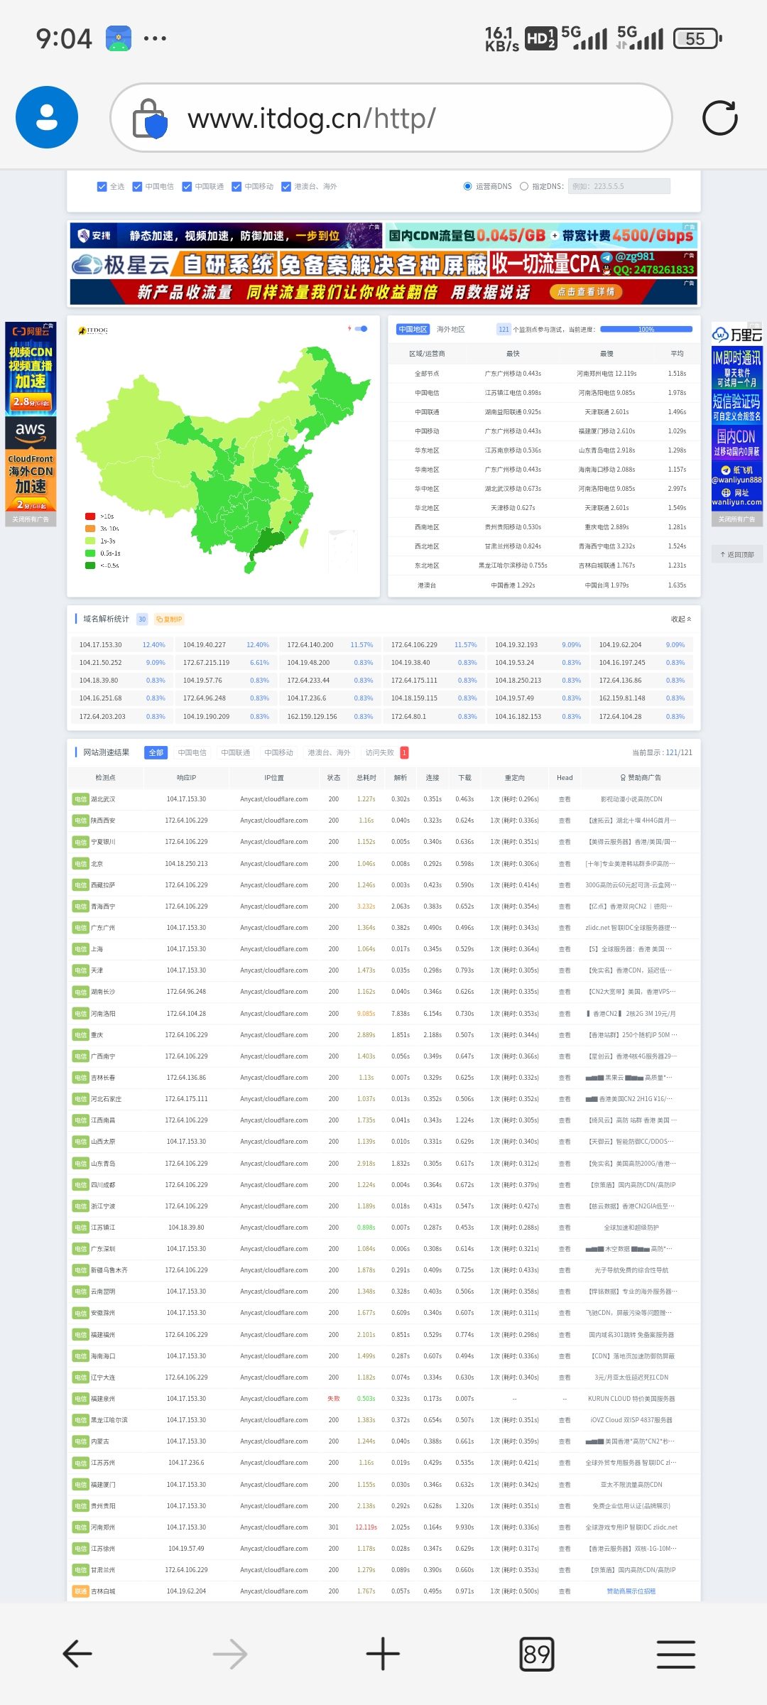
Task: Go back with the browser back arrow
Action: pyautogui.click(x=77, y=1654)
